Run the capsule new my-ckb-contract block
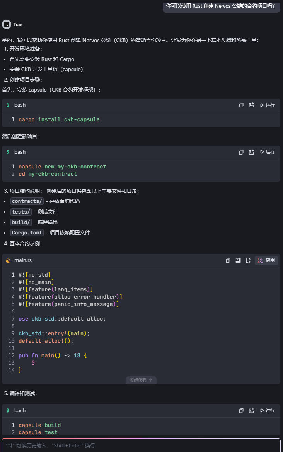This screenshot has height=452, width=283. (268, 152)
